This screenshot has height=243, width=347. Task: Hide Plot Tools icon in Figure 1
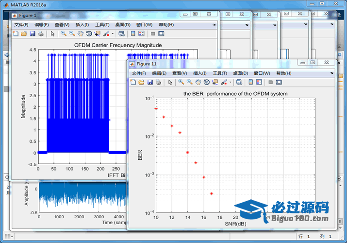[x=153, y=34]
